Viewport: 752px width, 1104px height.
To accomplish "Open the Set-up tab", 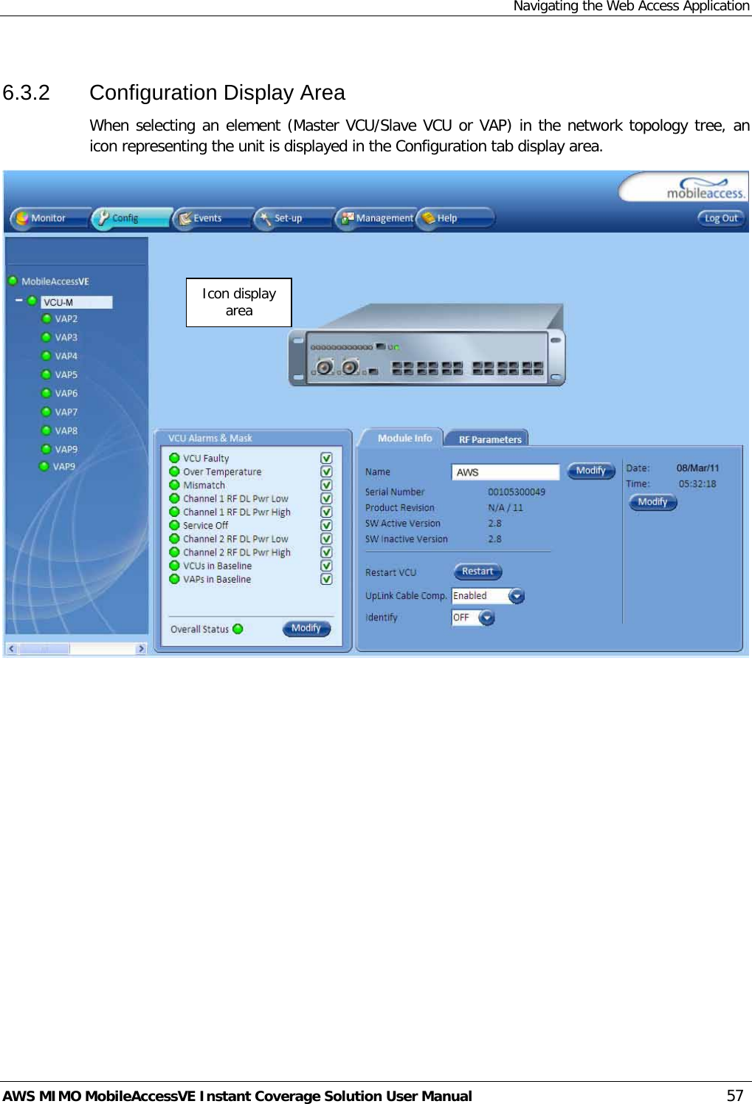I will point(293,219).
